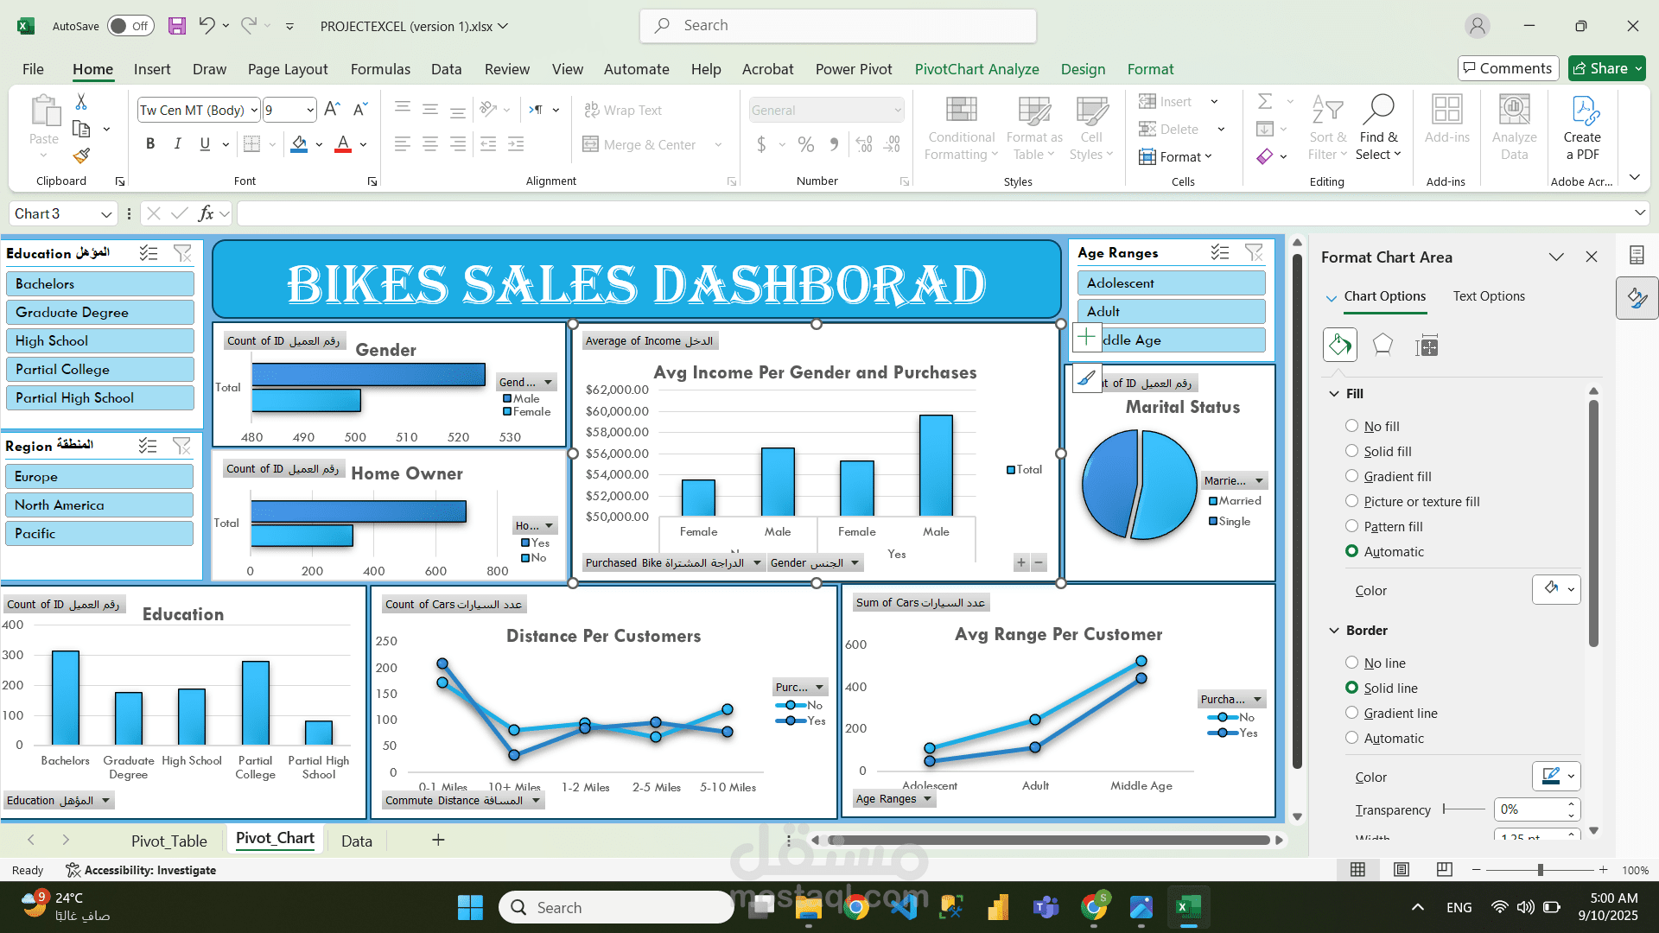Open the Insert ribbon tab
Image resolution: width=1659 pixels, height=933 pixels.
point(152,69)
